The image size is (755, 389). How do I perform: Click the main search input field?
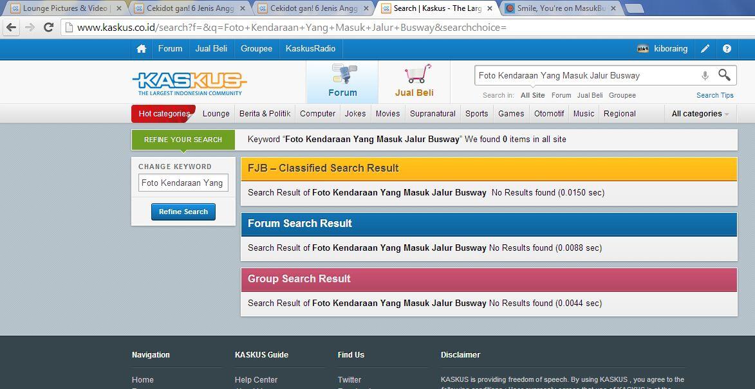pos(586,75)
